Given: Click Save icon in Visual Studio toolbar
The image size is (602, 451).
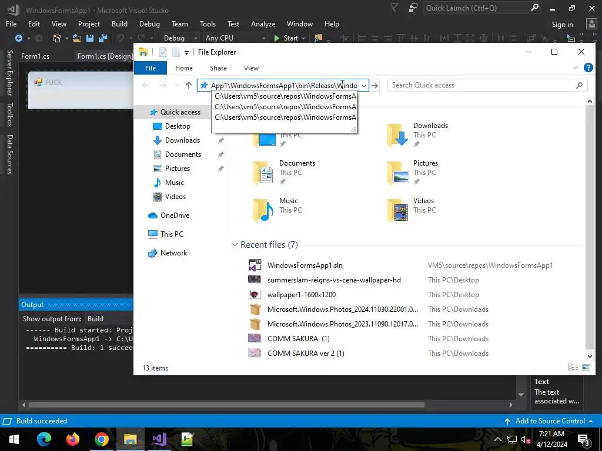Looking at the screenshot, I should pos(90,38).
